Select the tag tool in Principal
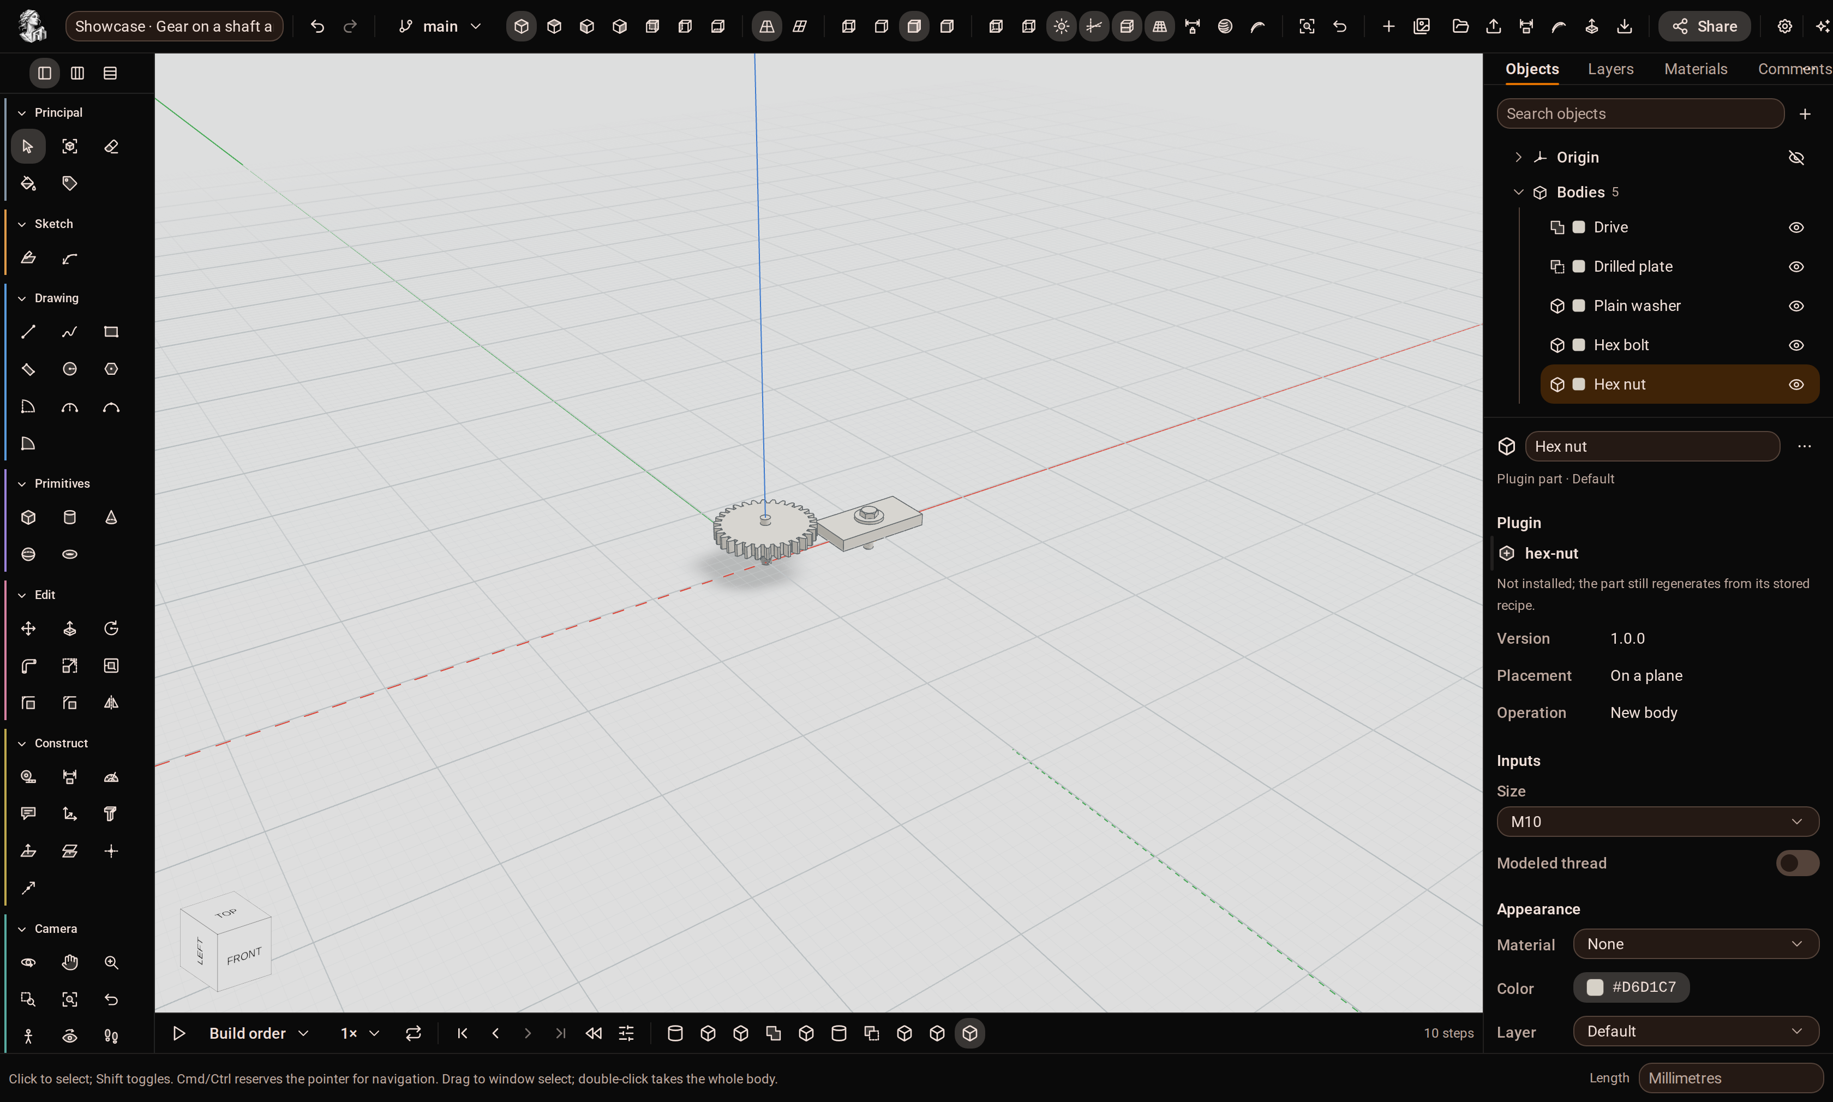The image size is (1833, 1102). point(70,183)
